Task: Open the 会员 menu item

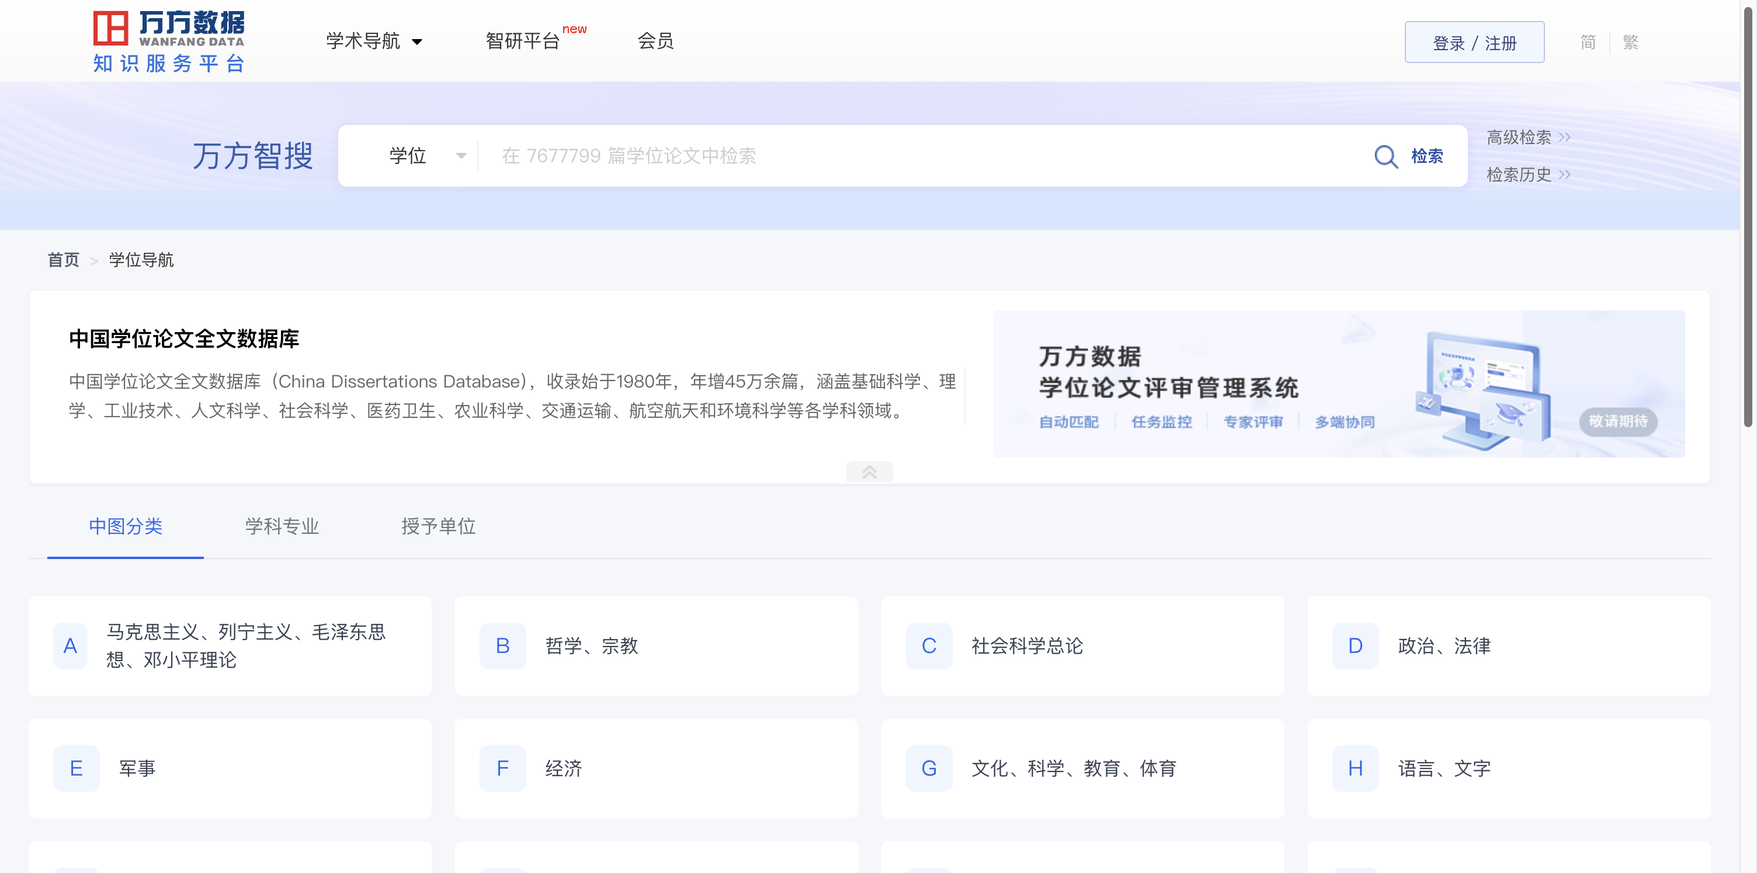Action: click(x=655, y=41)
